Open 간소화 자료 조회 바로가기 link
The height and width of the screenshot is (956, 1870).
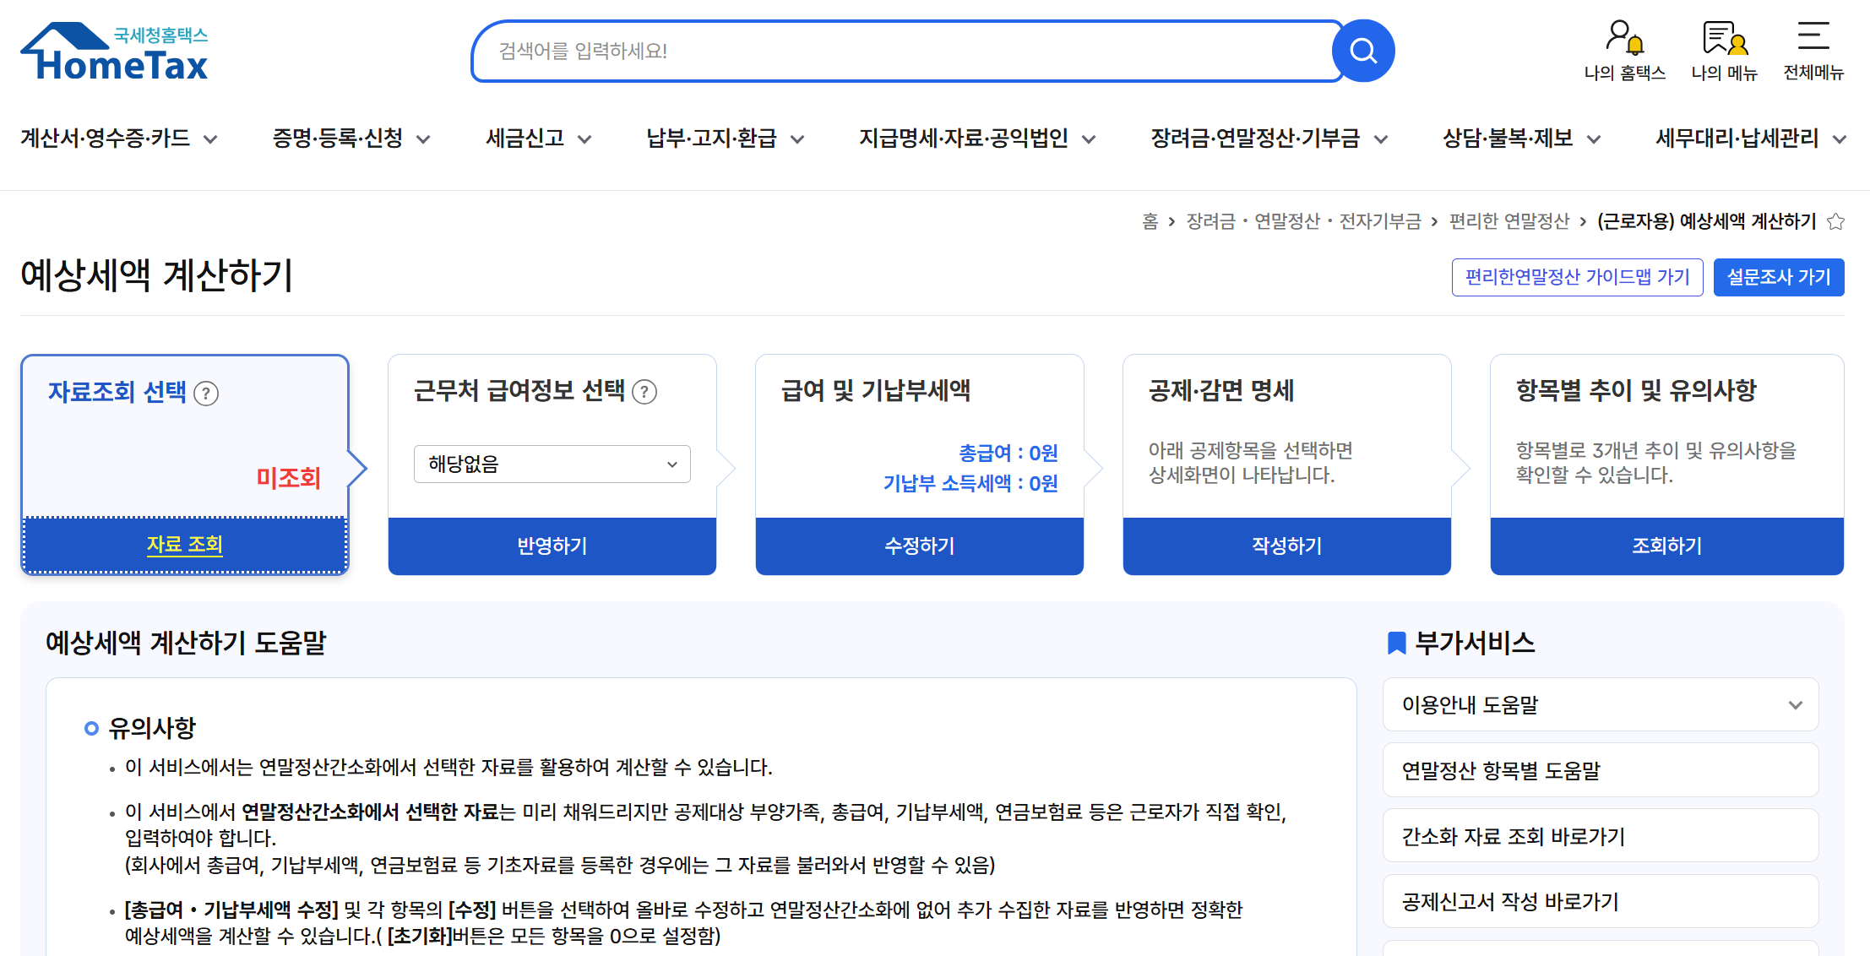(1599, 835)
